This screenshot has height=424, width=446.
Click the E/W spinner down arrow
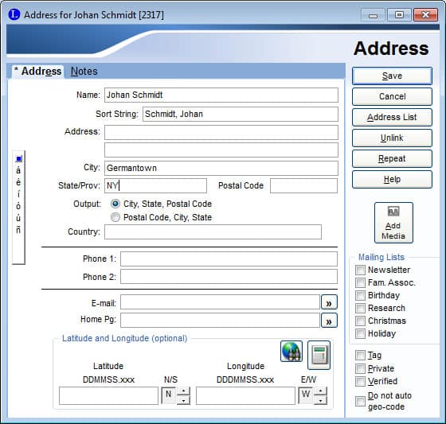coord(320,400)
